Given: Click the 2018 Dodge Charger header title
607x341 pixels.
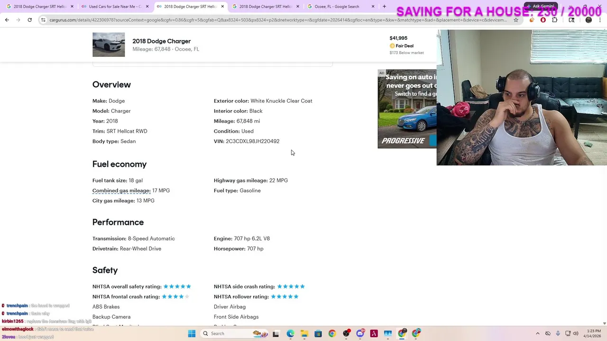Looking at the screenshot, I should coord(161,41).
